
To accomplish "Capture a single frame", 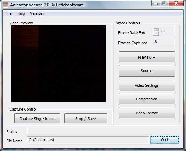I will pos(37,119).
